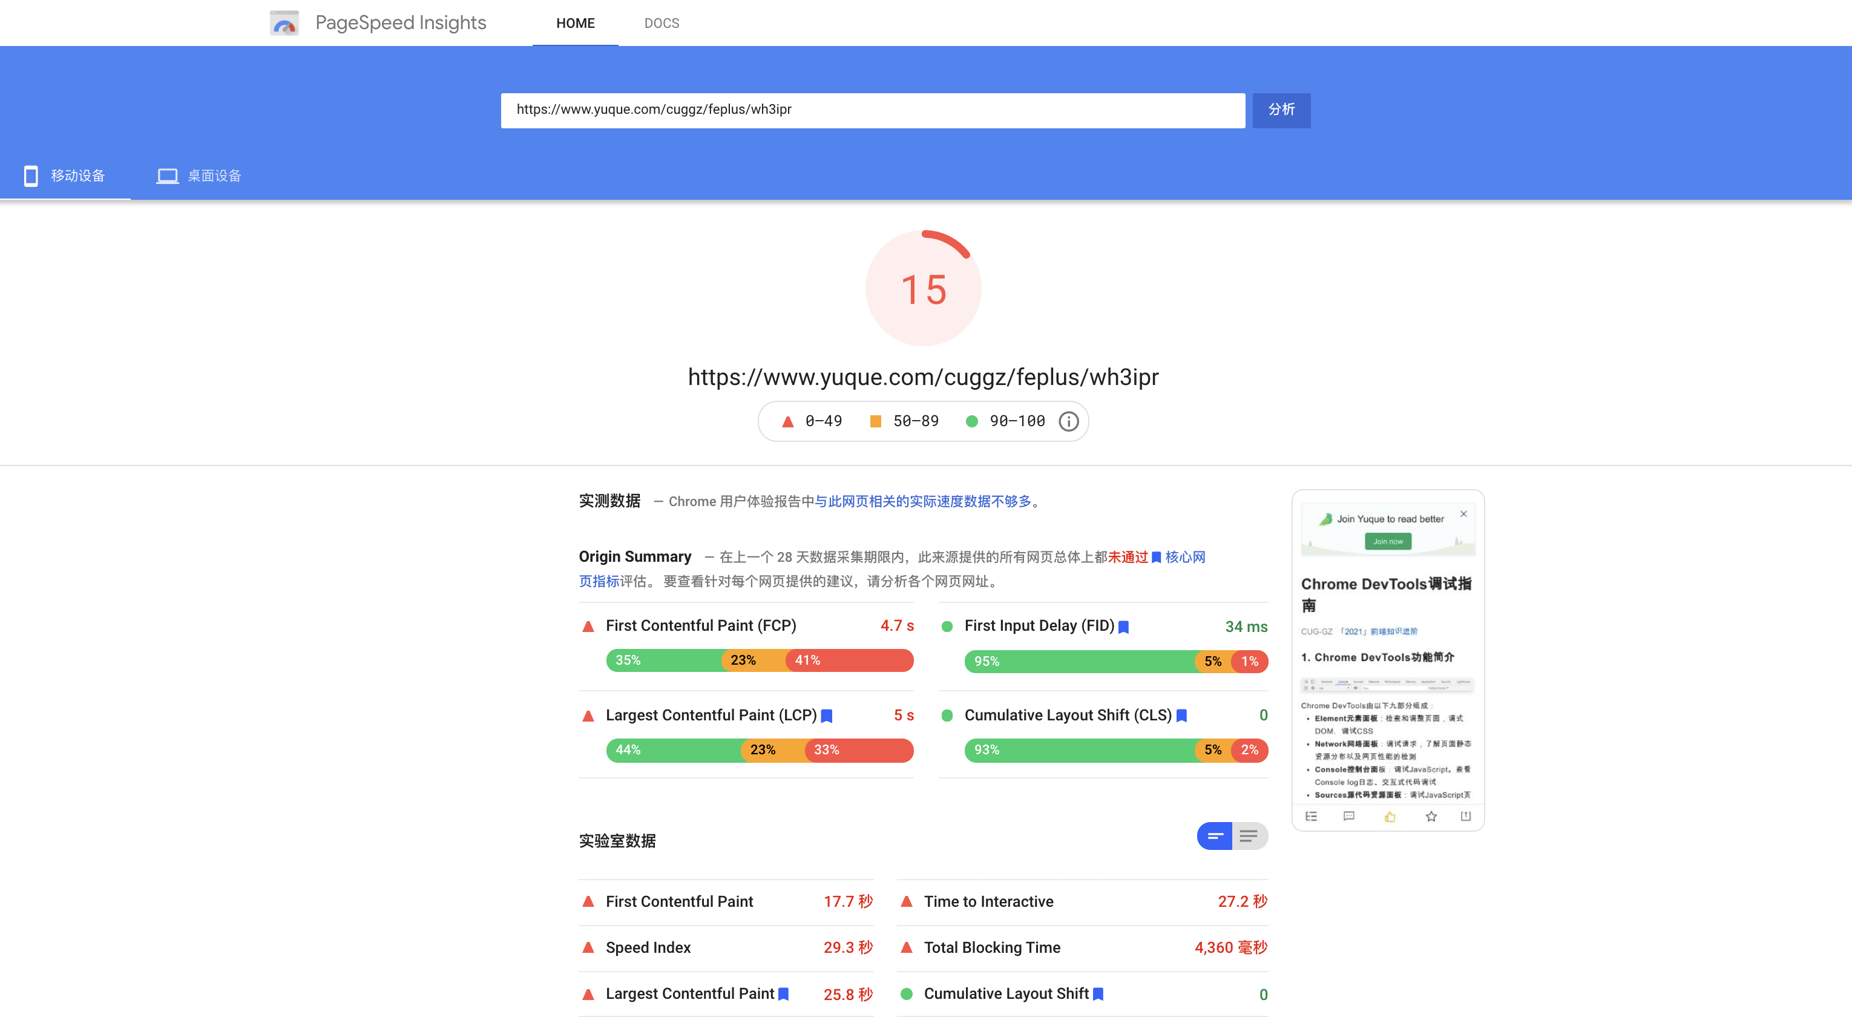
Task: Click the bookmark icon beside Cumulative Layout Shift (CLS)
Action: point(1181,716)
